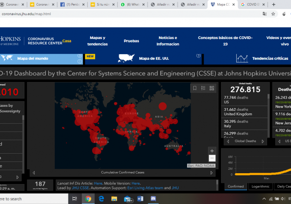Open the Mapas y tendencias menu
291x204 pixels.
(97, 41)
